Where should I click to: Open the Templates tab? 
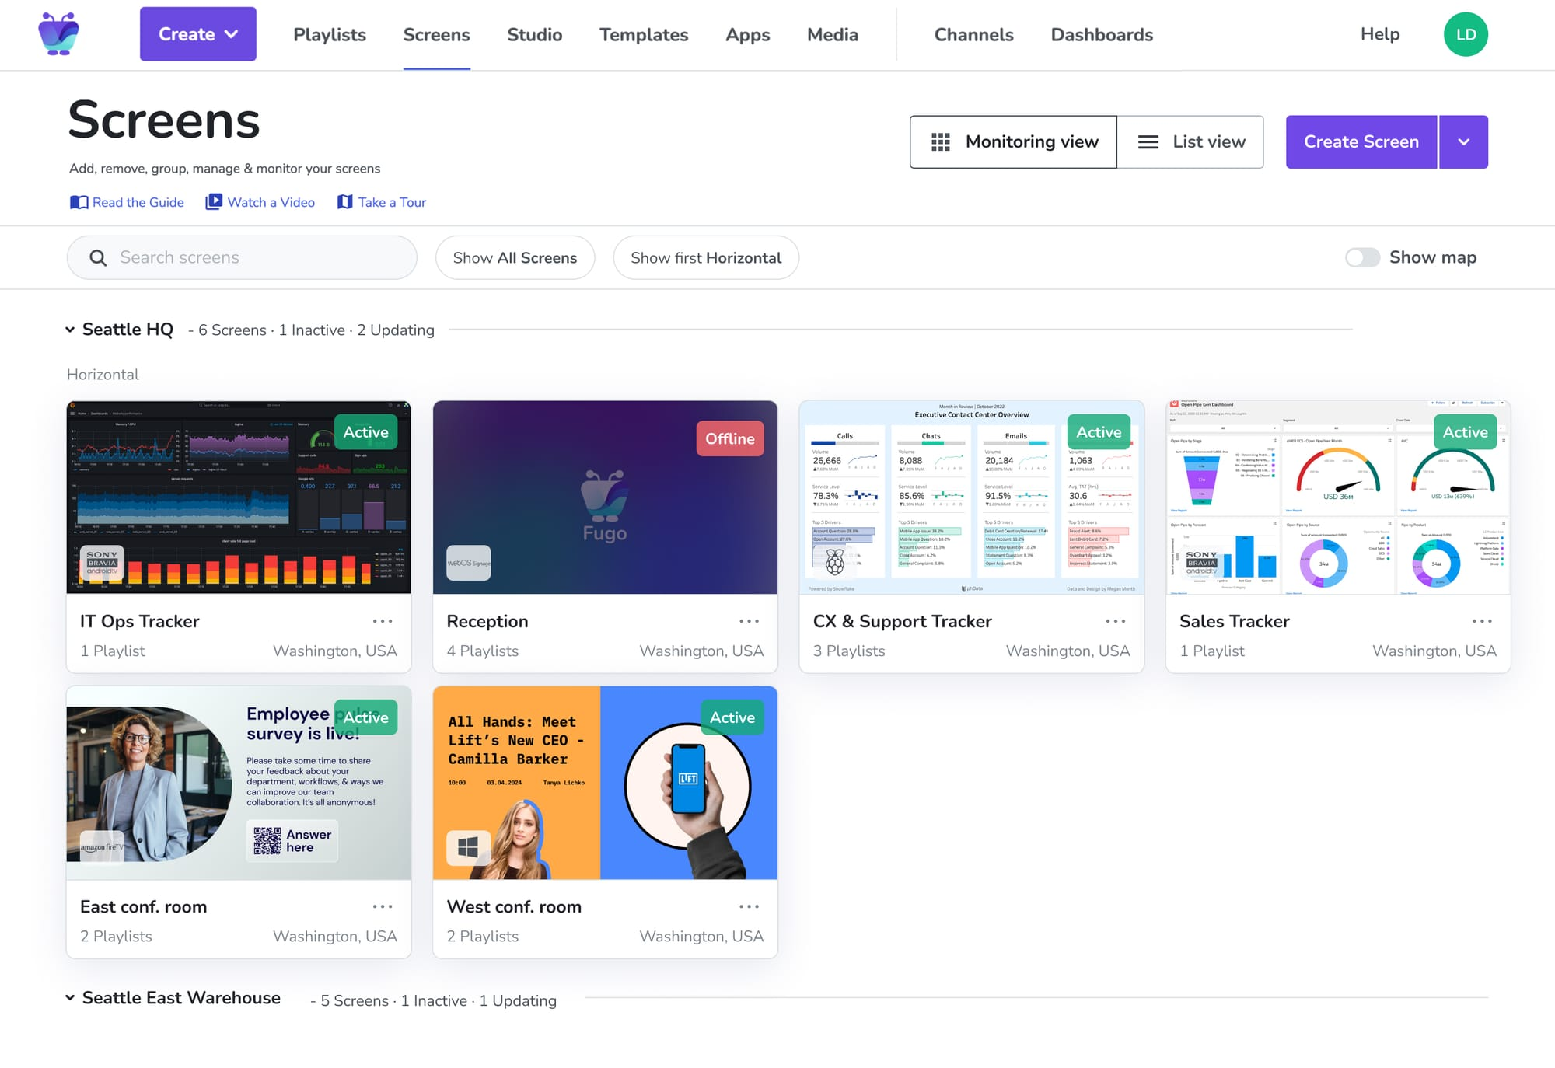(643, 34)
